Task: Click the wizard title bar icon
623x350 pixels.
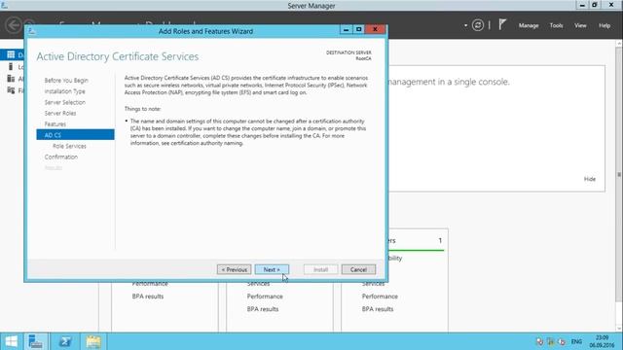Action: click(32, 31)
